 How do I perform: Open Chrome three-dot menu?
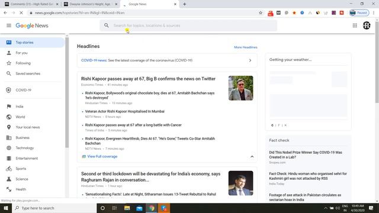tap(374, 13)
